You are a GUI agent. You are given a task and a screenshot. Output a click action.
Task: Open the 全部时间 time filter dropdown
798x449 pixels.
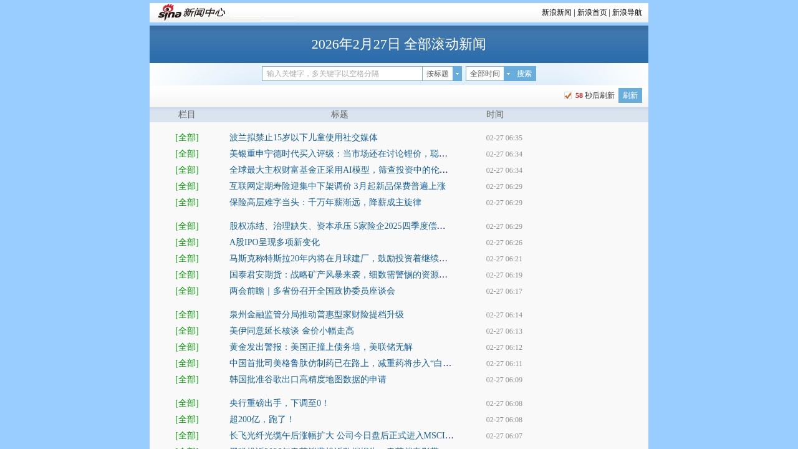(x=486, y=73)
